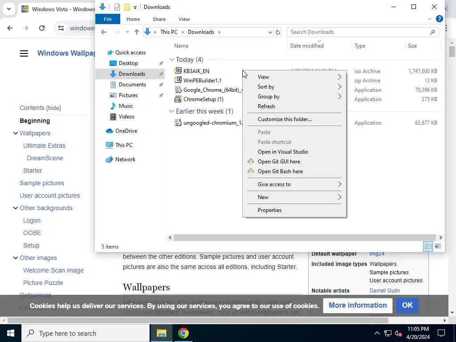Choose Properties from the context menu
This screenshot has height=342, width=456.
click(294, 210)
